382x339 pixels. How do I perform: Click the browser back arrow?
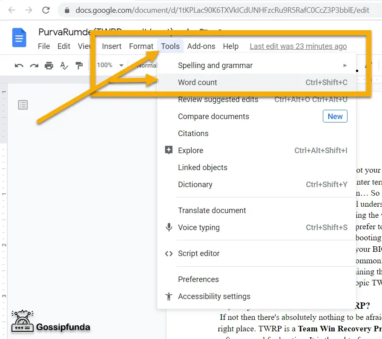pos(11,10)
